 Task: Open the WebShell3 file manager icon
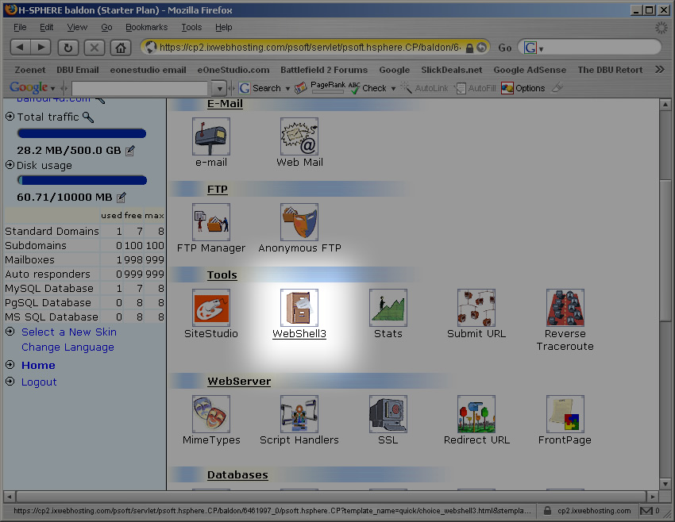[299, 308]
